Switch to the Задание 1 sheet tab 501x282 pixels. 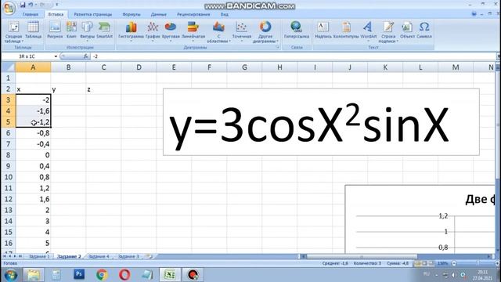pos(39,256)
